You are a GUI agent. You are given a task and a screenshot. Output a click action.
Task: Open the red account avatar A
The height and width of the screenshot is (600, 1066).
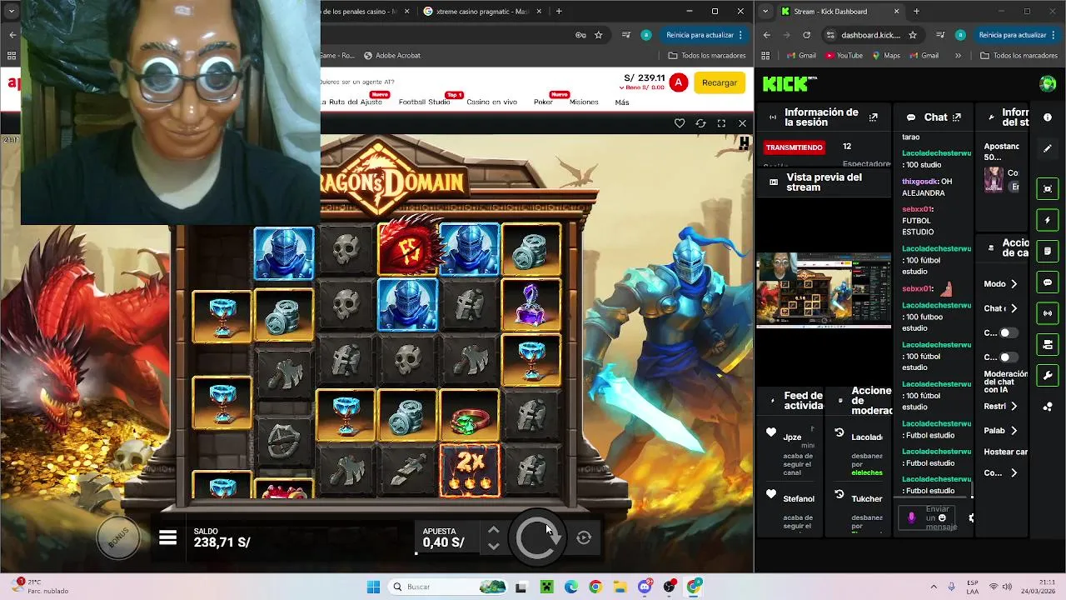pos(679,82)
